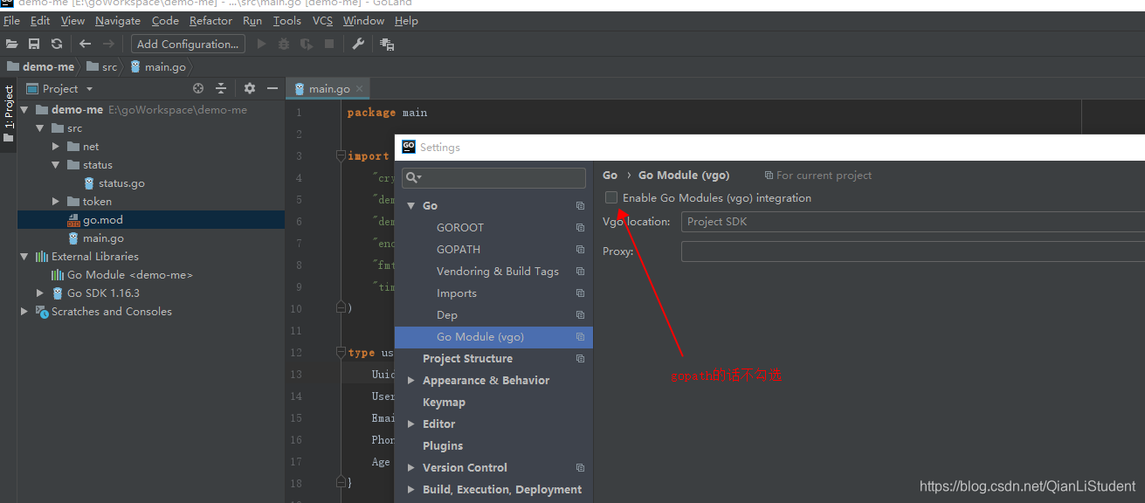Select Keymap in Settings
The image size is (1145, 503).
tap(444, 403)
